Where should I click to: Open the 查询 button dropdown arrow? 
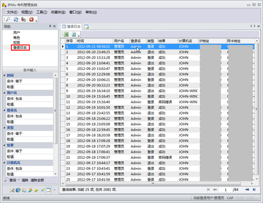pos(18,180)
